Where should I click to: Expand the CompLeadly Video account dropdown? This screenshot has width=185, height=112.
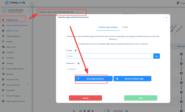pos(29,11)
